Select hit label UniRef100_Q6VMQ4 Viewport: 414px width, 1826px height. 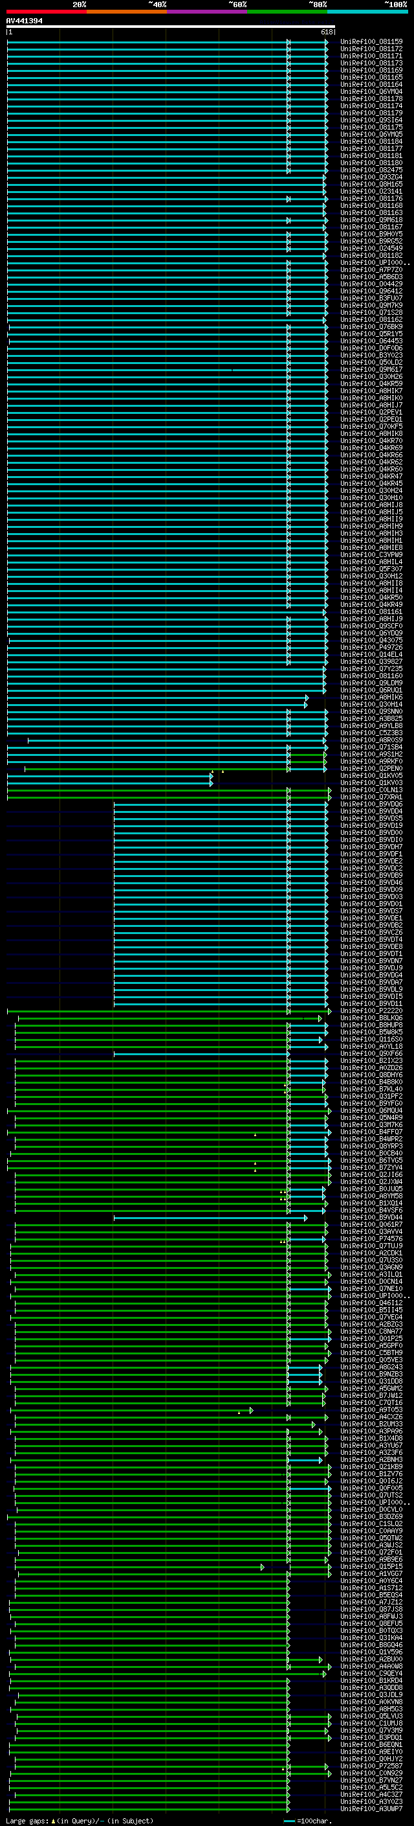[371, 91]
